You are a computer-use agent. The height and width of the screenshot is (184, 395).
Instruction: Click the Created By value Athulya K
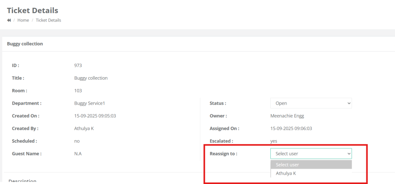[84, 129]
